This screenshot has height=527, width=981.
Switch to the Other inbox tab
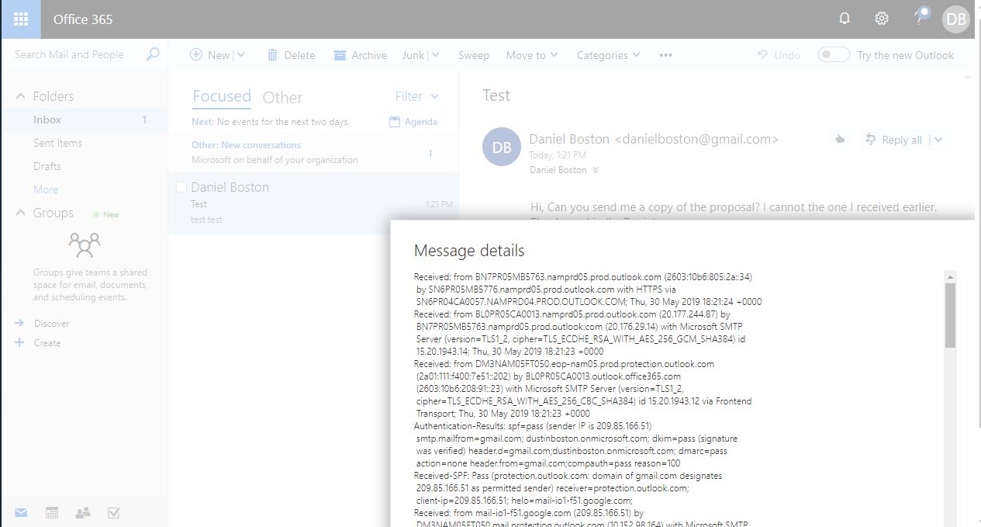tap(282, 97)
